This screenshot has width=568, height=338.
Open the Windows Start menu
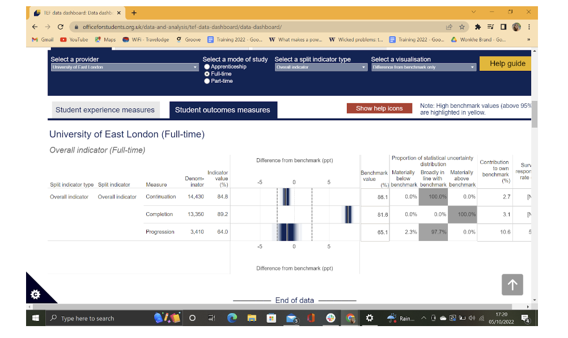(36, 318)
